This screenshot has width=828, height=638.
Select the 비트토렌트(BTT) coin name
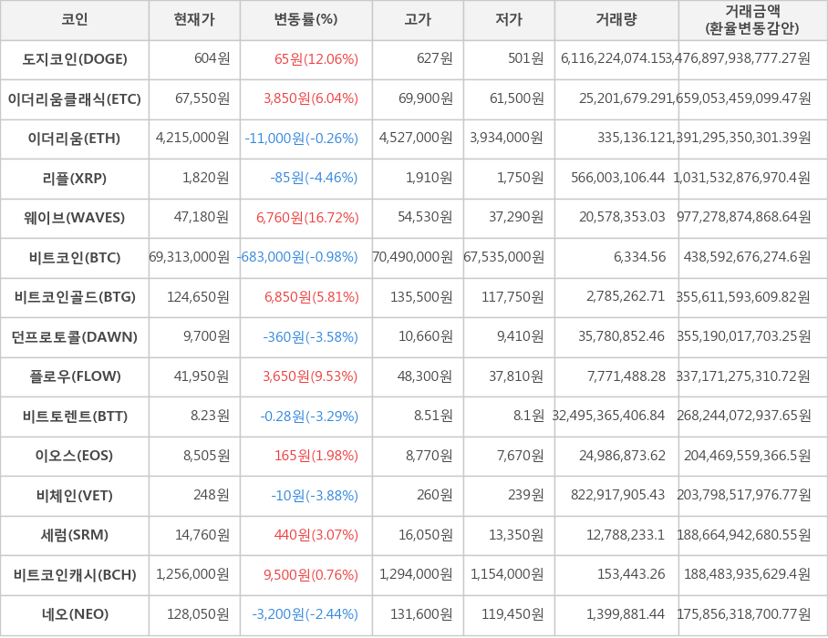(75, 417)
